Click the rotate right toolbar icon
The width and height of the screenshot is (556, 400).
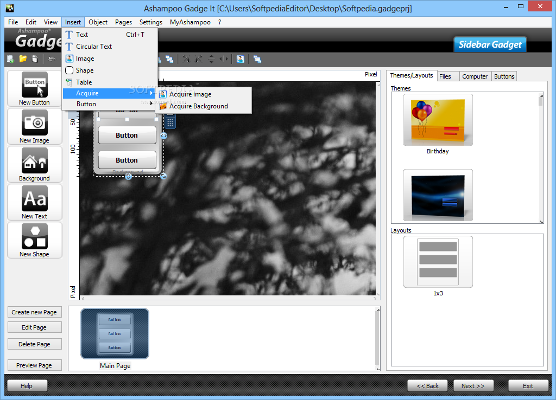point(199,59)
